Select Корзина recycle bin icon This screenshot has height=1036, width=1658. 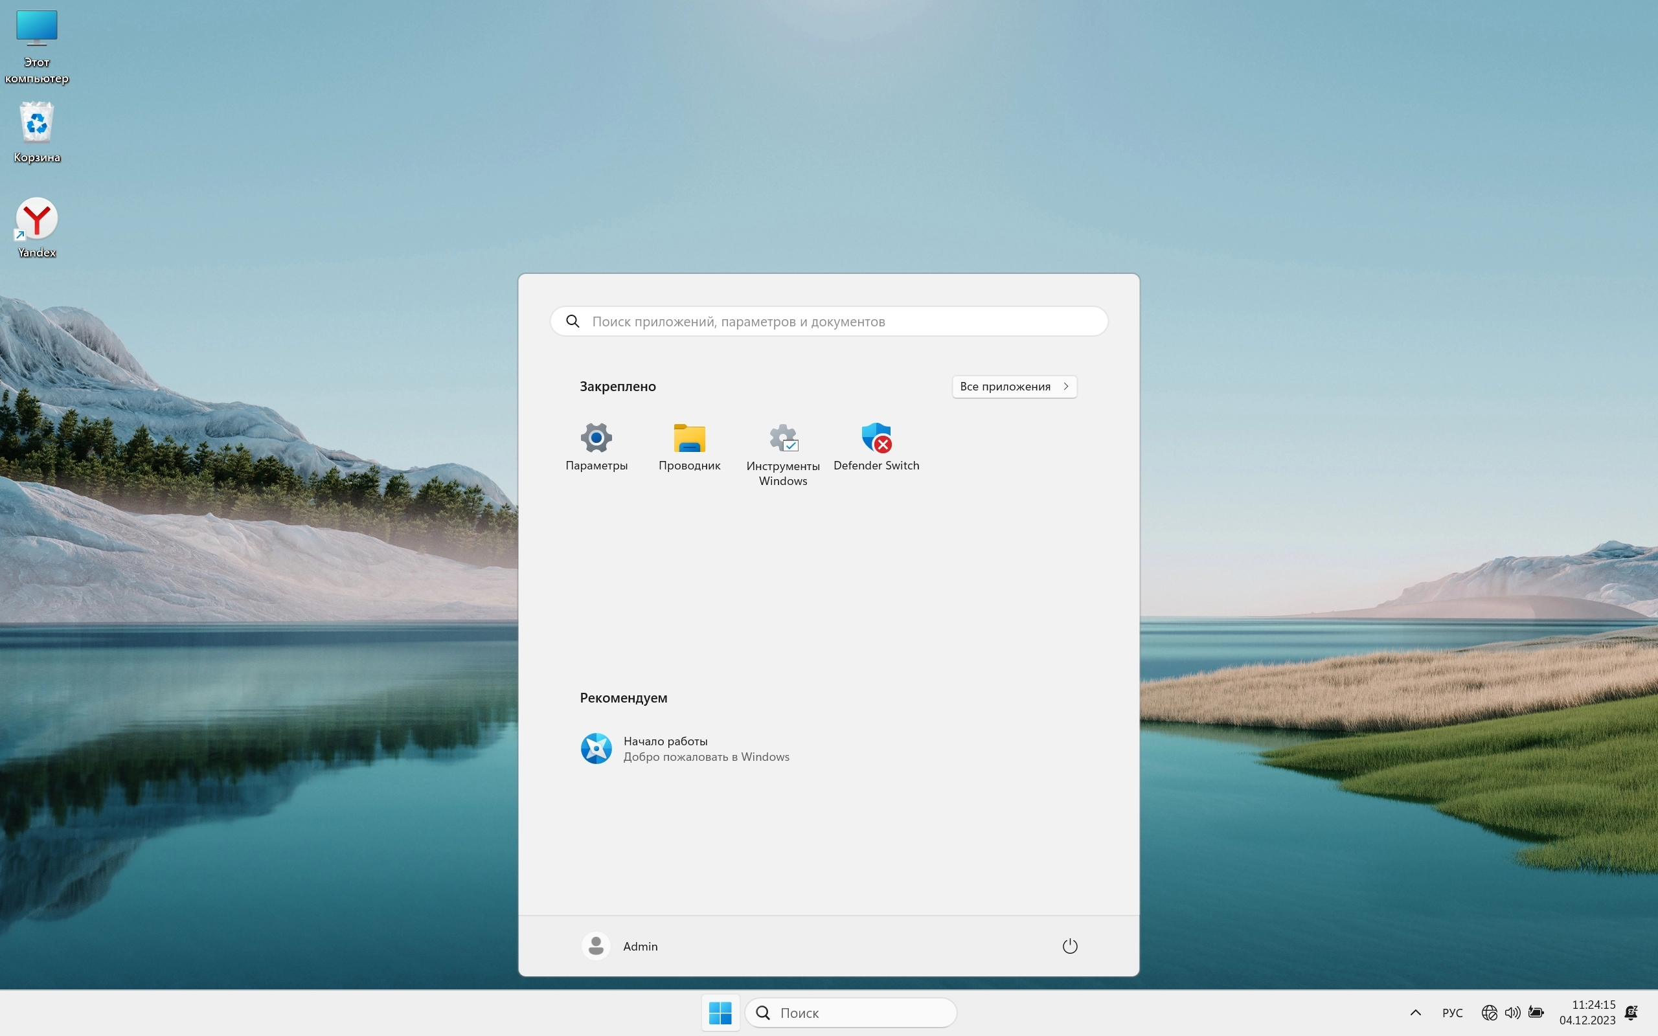[37, 132]
